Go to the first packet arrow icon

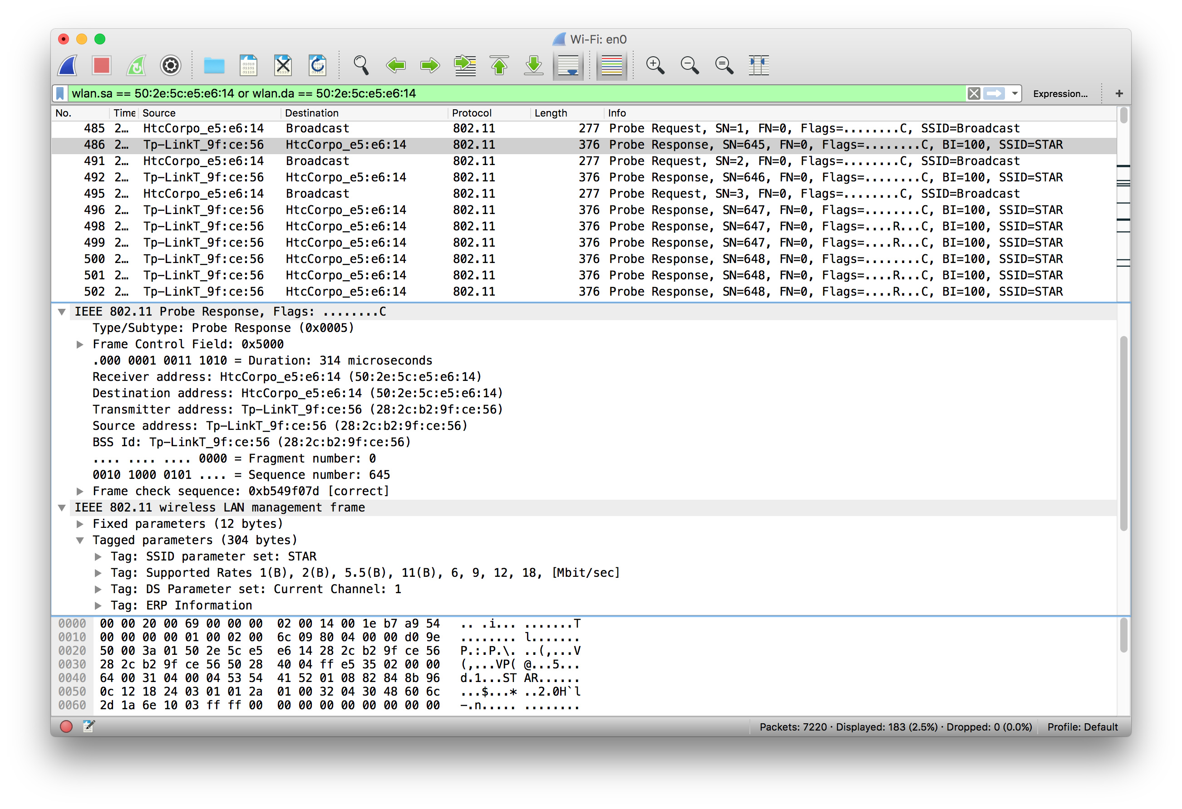click(x=499, y=66)
